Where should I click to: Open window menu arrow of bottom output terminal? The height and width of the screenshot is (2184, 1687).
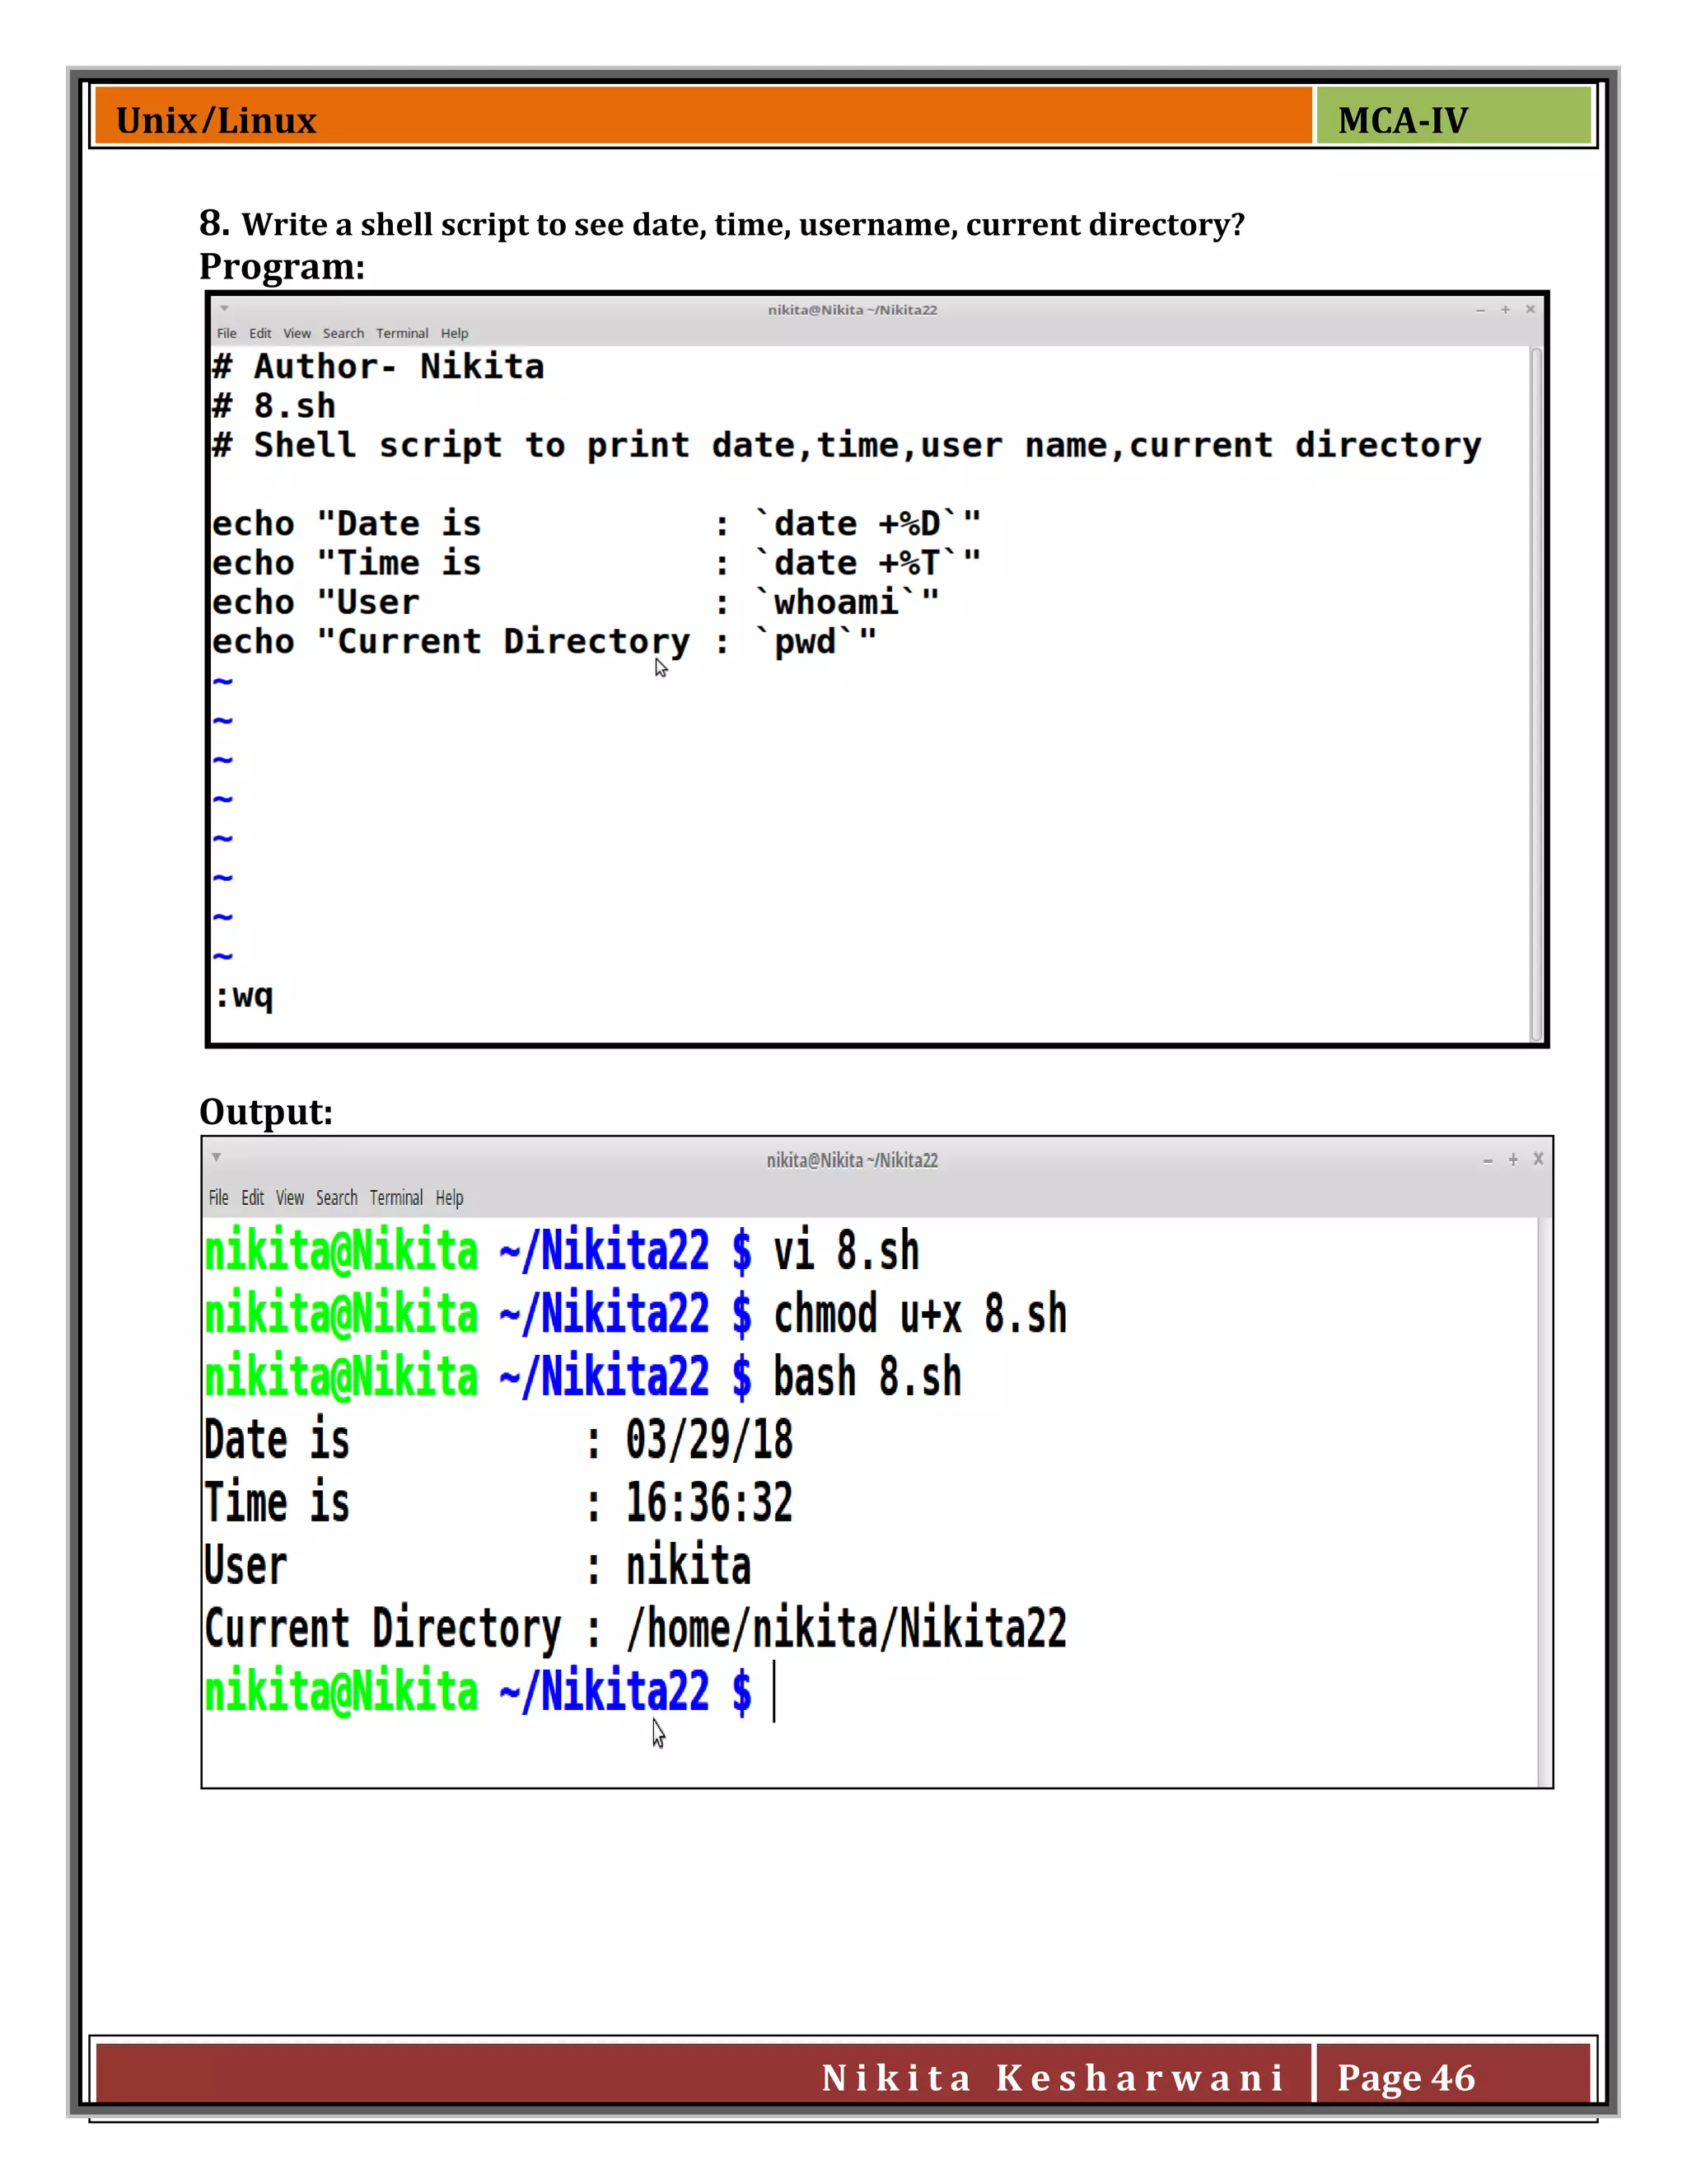click(216, 1158)
